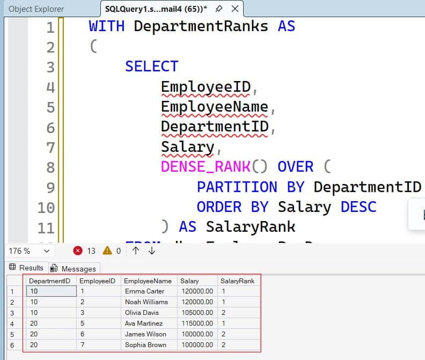The image size is (425, 360).
Task: Select the Olivia Davis cell
Action: [149, 313]
